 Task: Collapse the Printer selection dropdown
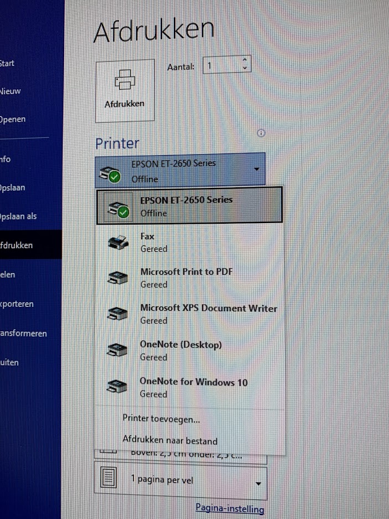[x=257, y=169]
